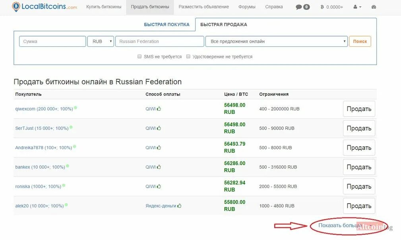
Task: Click 'Ограничения' column header
Action: [274, 94]
